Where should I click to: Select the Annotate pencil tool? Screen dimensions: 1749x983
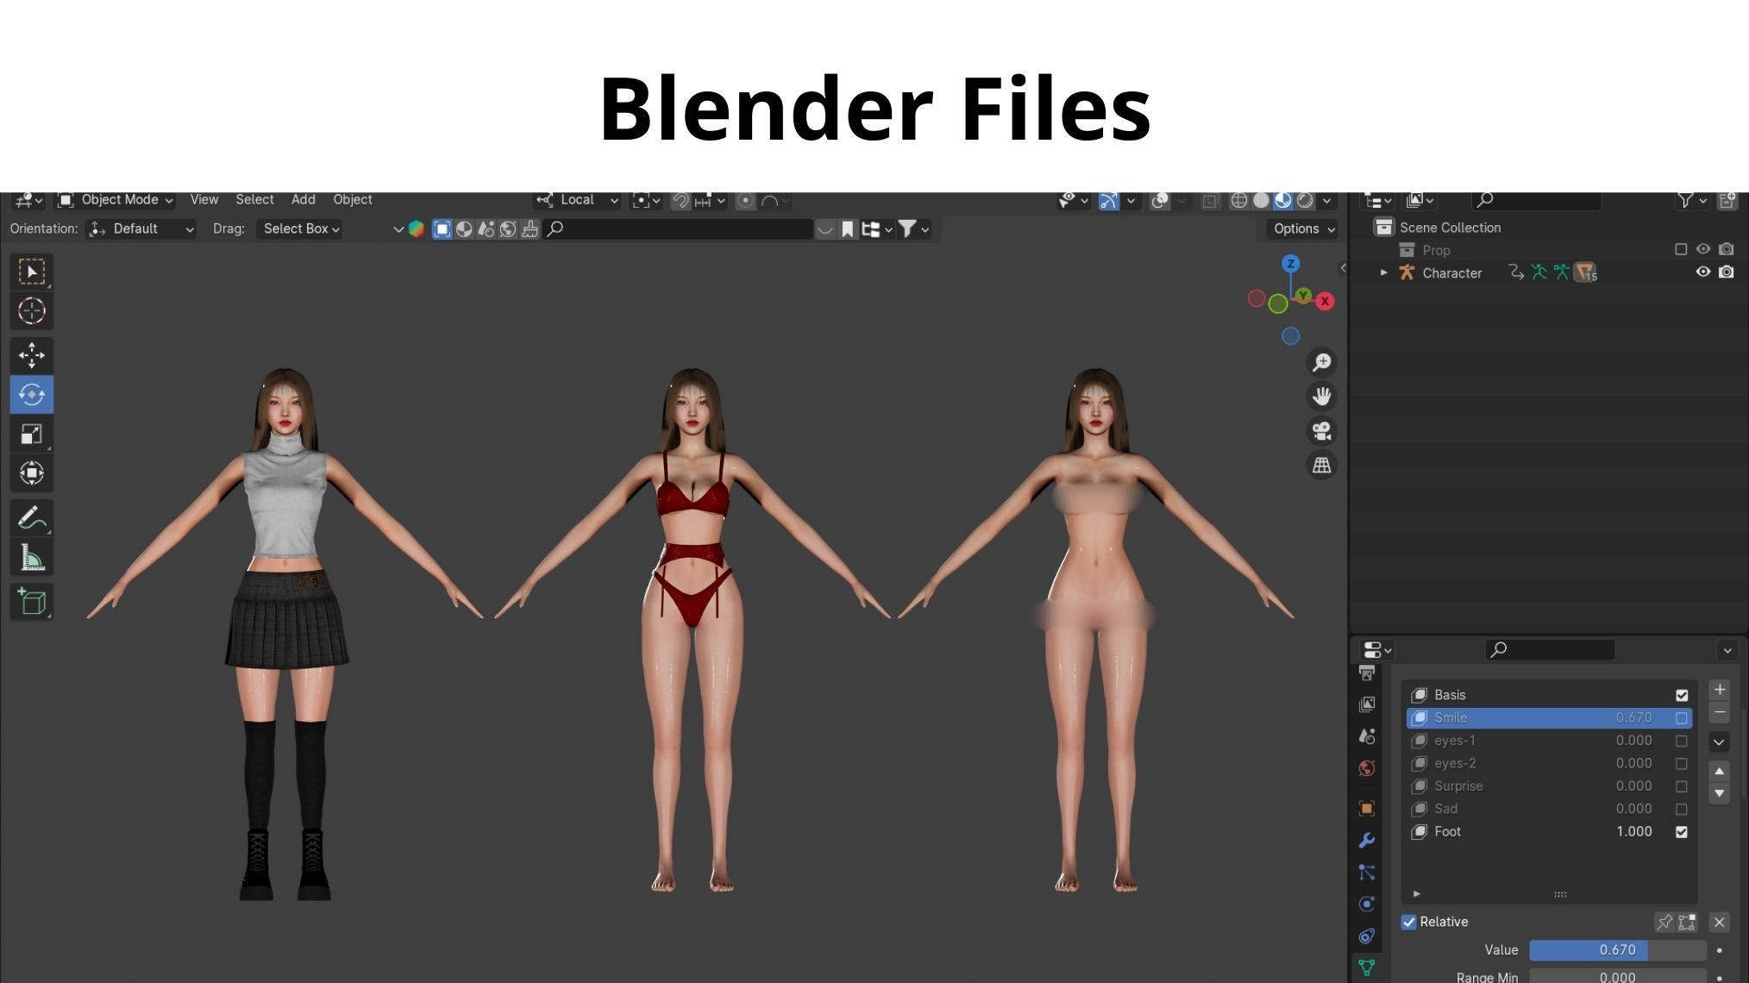click(x=32, y=517)
